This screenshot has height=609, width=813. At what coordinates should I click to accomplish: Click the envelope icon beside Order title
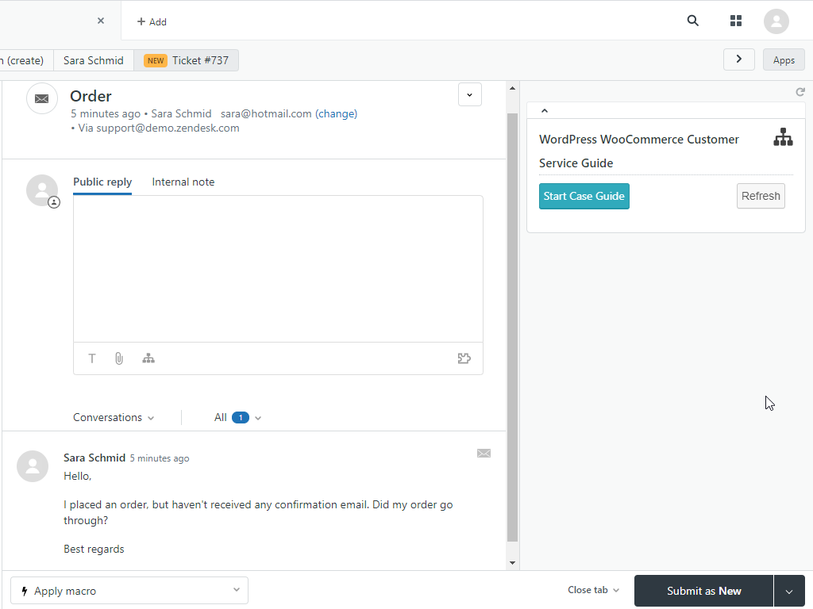pyautogui.click(x=42, y=98)
